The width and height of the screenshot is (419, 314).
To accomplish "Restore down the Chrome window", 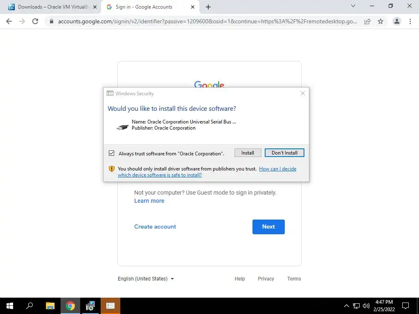I will point(391,6).
